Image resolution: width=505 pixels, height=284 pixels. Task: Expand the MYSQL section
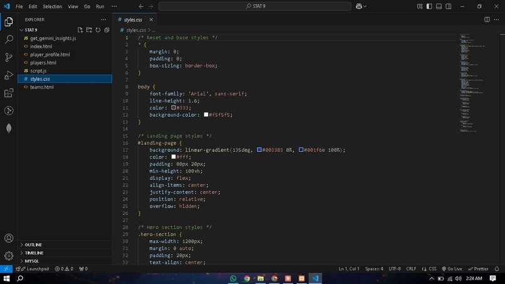(x=65, y=261)
